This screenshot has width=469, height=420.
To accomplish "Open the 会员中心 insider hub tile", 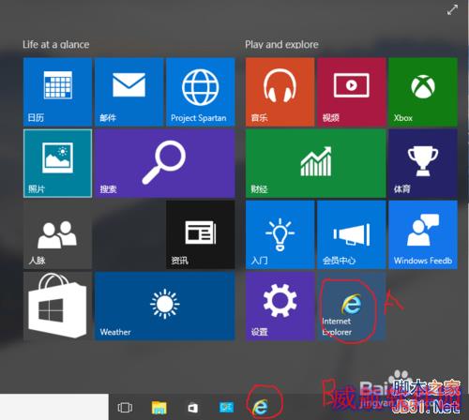I will [352, 234].
